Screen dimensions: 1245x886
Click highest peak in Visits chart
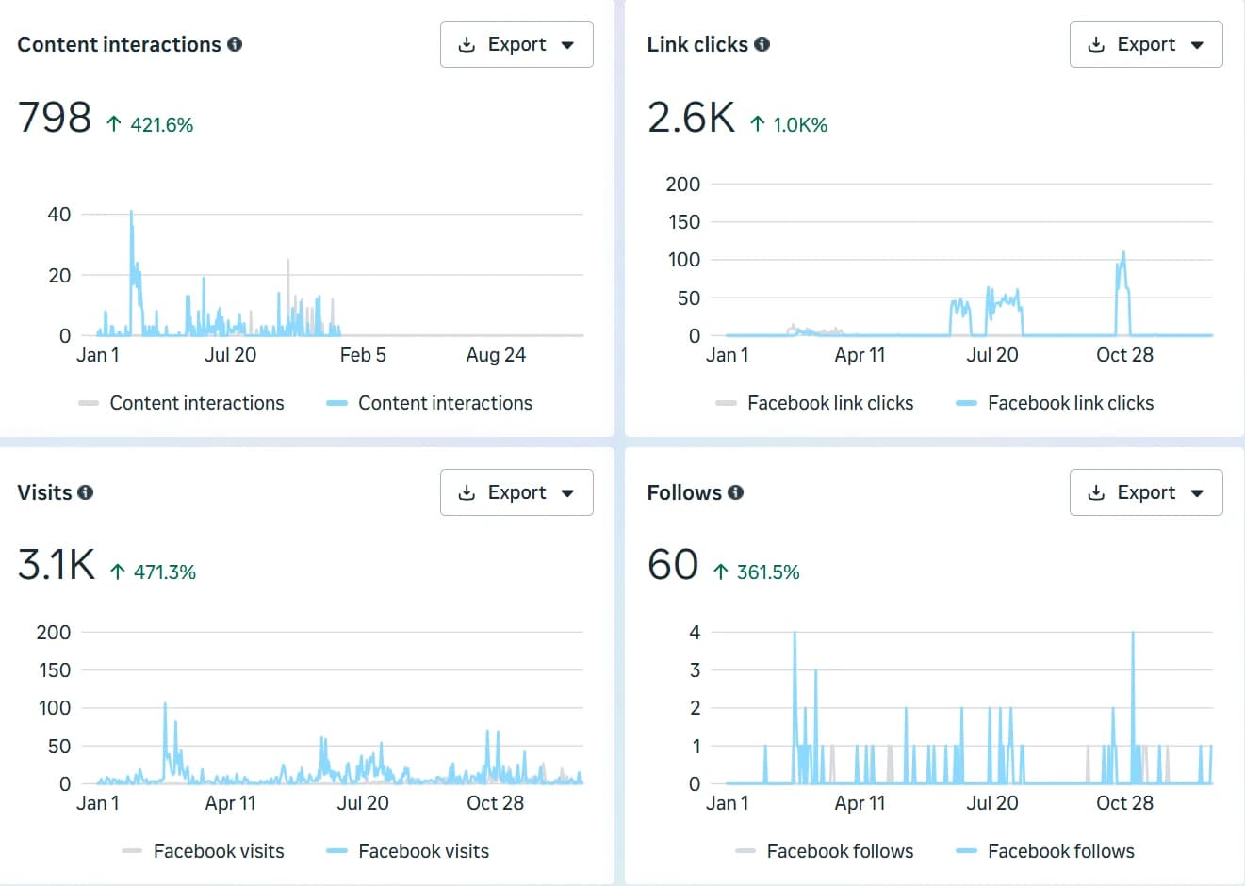click(x=165, y=704)
